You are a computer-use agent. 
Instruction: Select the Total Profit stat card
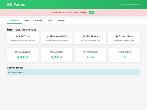[57, 55]
